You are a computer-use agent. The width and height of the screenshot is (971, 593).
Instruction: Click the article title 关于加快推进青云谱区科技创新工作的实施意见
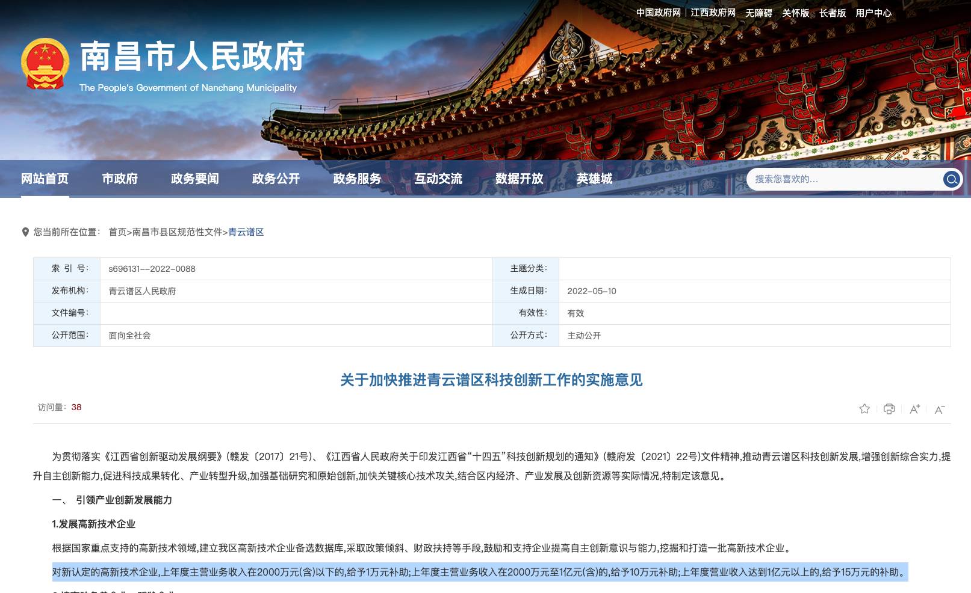click(x=491, y=380)
